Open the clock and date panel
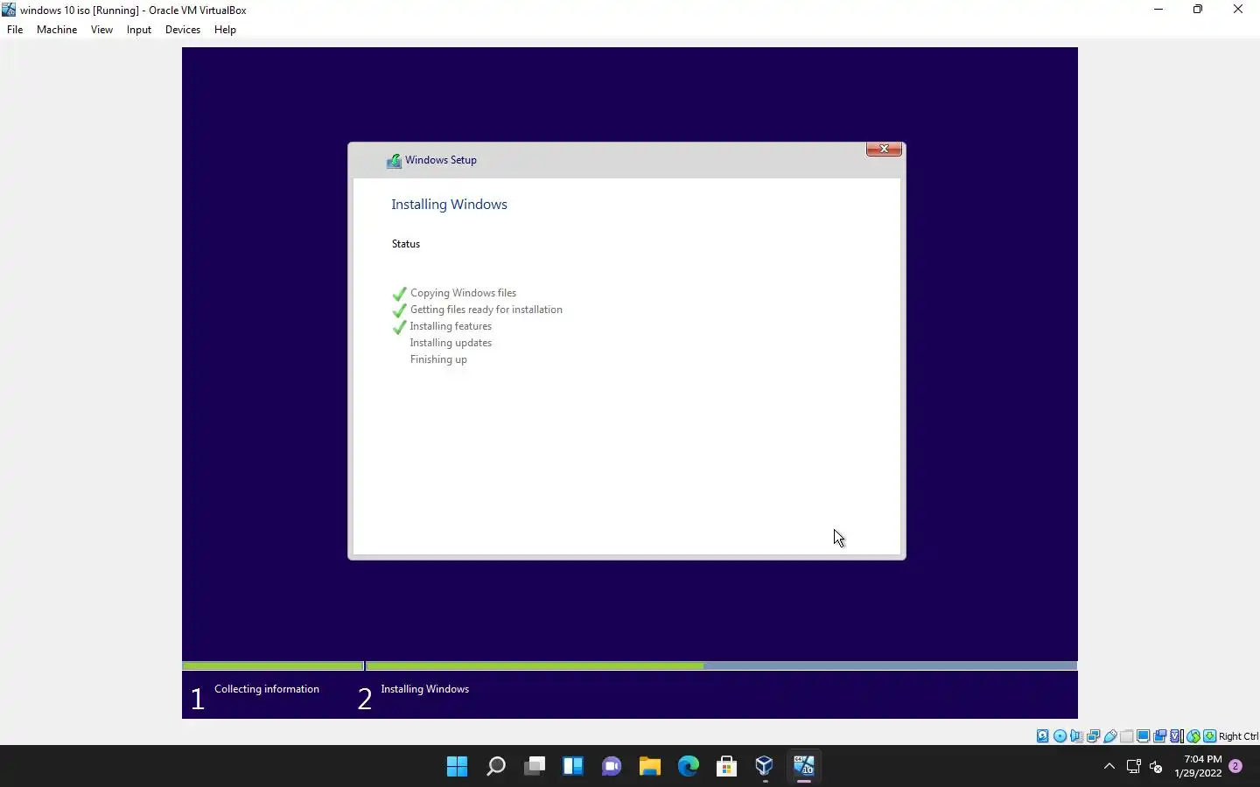Screen dimensions: 1260x787 [1198, 767]
